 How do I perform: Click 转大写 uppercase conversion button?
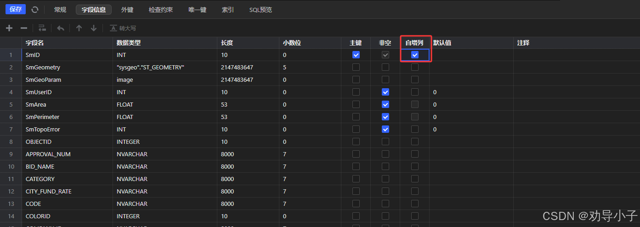click(x=123, y=28)
